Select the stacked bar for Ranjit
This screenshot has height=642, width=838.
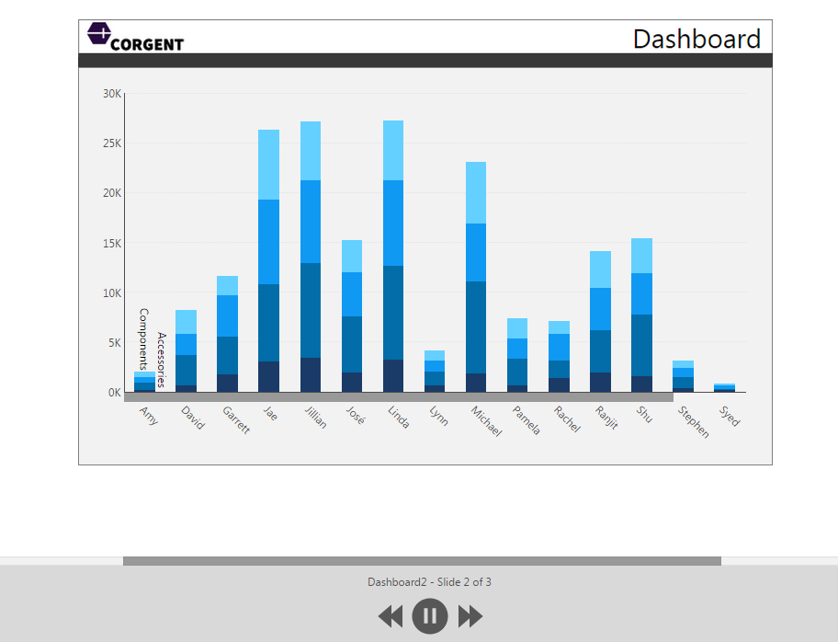coord(601,322)
